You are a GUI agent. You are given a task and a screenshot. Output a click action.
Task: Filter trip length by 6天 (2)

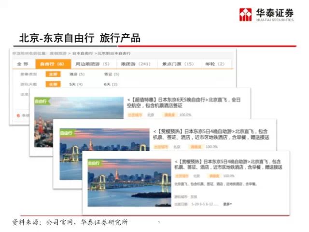pyautogui.click(x=107, y=84)
